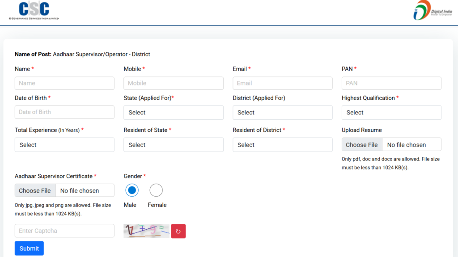Click the Email input field
Image resolution: width=458 pixels, height=257 pixels.
pyautogui.click(x=282, y=83)
